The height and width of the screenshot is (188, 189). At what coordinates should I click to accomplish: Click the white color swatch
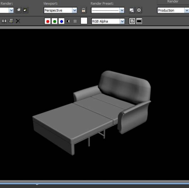pos(84,21)
